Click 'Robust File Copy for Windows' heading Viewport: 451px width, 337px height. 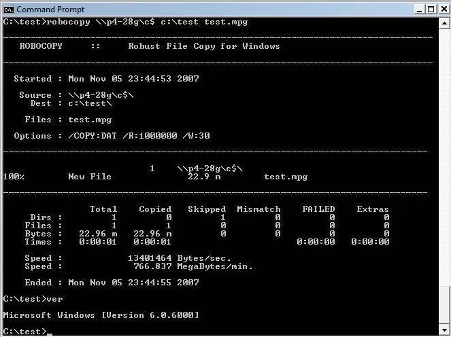click(204, 46)
